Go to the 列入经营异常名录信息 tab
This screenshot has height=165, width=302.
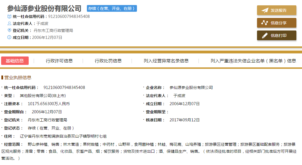166,61
